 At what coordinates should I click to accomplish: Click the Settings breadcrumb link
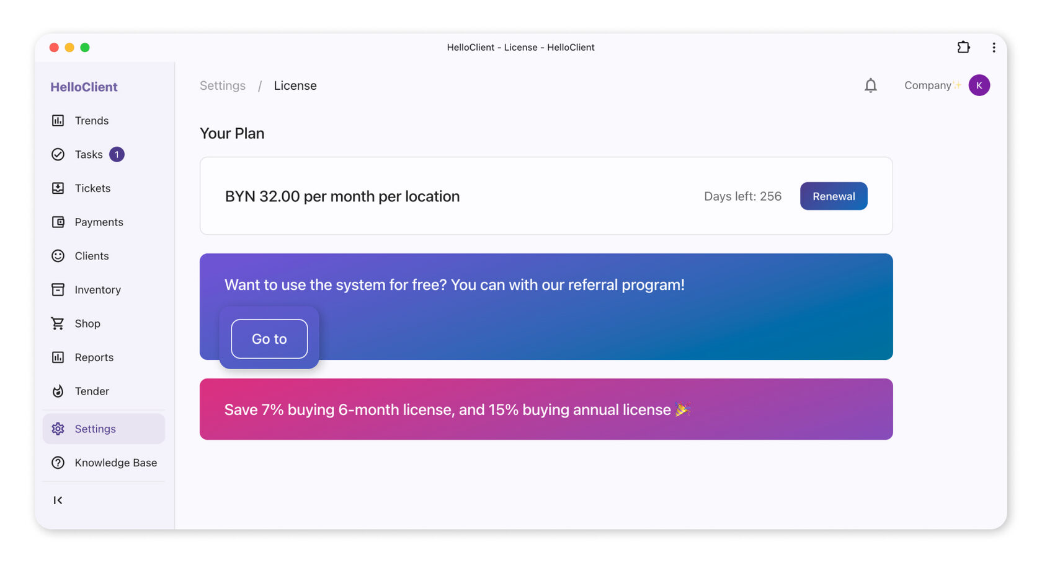(223, 85)
